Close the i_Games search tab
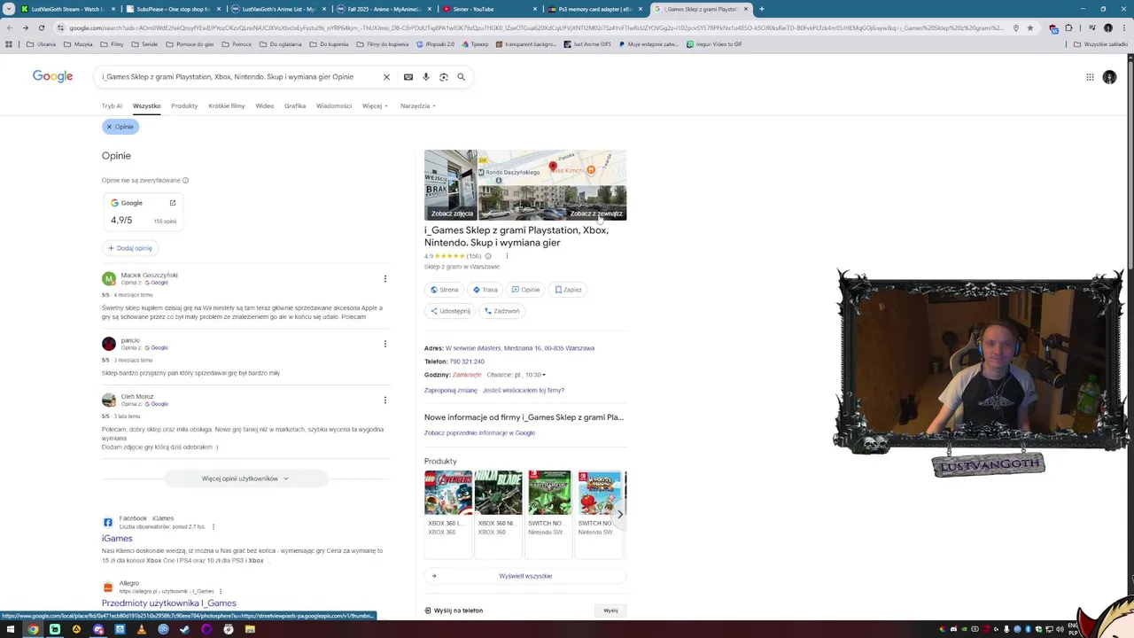Image resolution: width=1134 pixels, height=638 pixels. point(746,9)
